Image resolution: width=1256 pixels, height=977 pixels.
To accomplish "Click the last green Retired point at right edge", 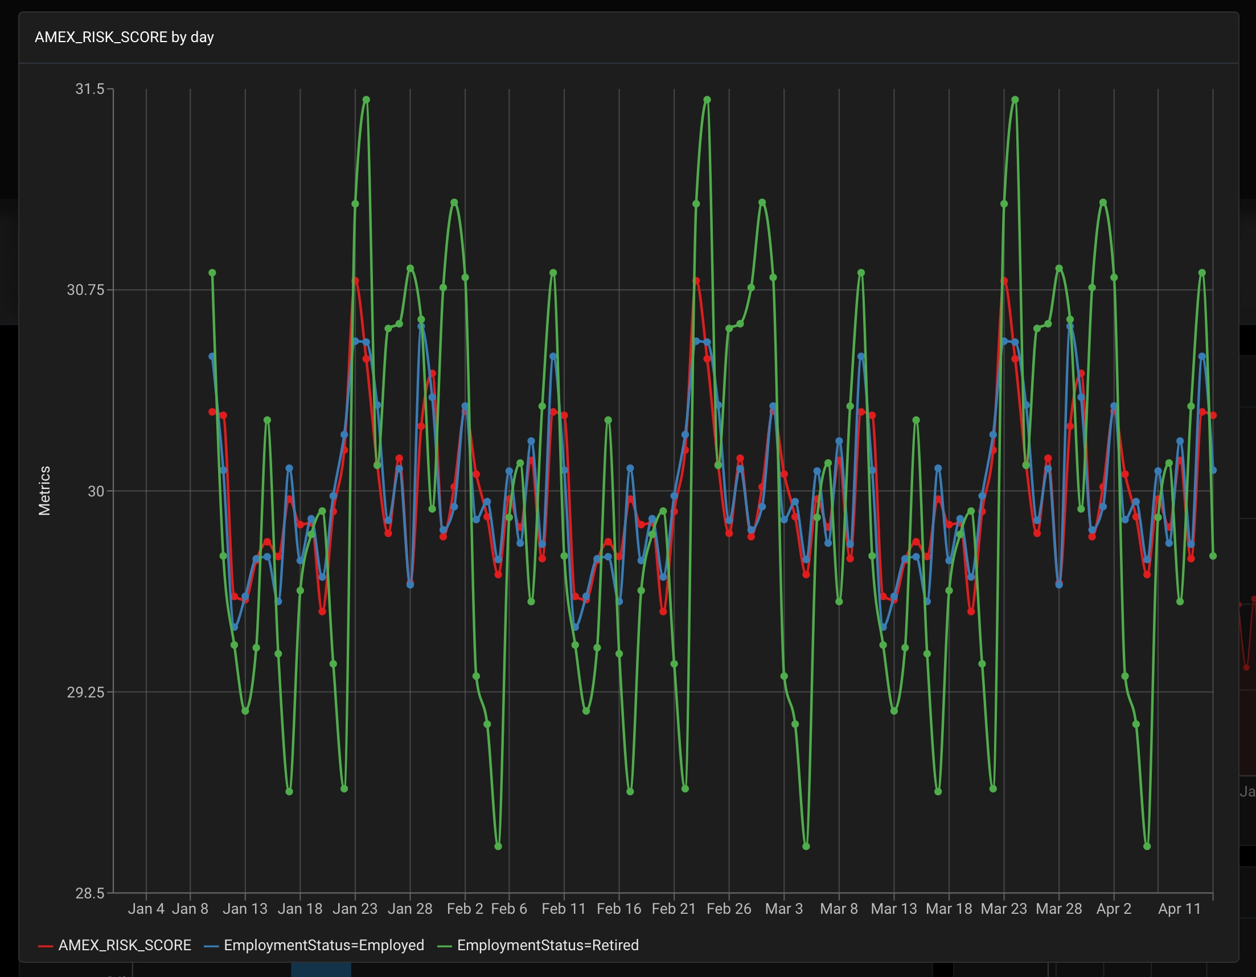I will click(x=1213, y=556).
